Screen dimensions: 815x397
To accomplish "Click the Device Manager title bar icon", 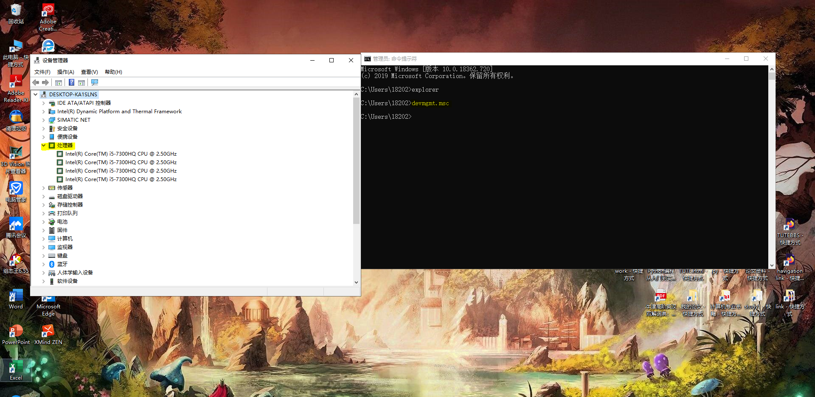I will click(37, 60).
